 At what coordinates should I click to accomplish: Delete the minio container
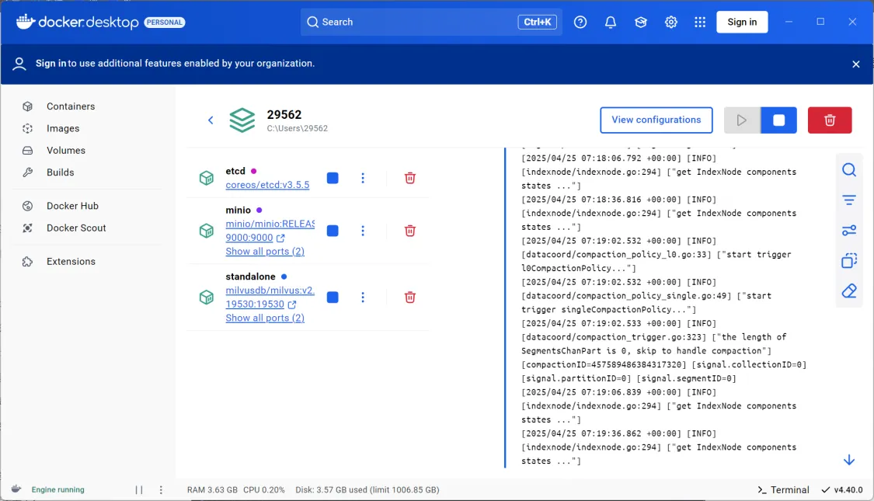pyautogui.click(x=409, y=231)
